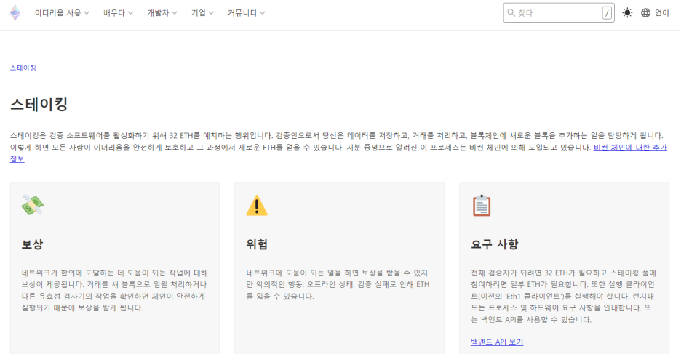The image size is (681, 354).
Task: Expand chevron next to 커뮤니티
Action: [263, 13]
